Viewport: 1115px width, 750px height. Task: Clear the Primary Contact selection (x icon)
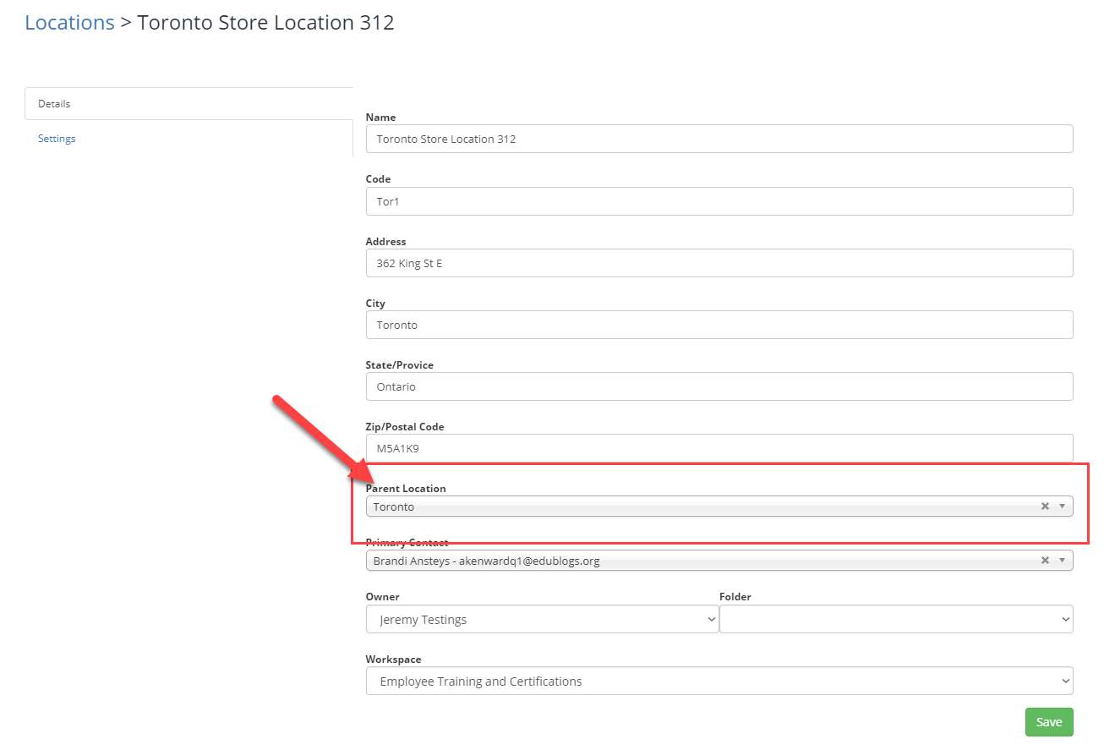(1045, 561)
